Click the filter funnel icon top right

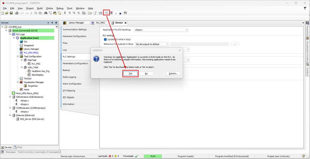(x=305, y=8)
